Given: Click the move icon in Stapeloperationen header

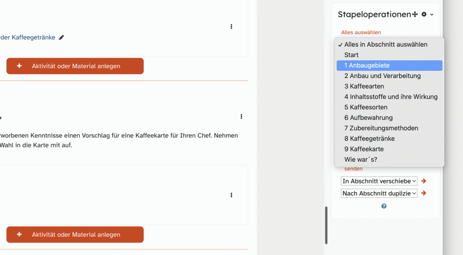Looking at the screenshot, I should 415,14.
